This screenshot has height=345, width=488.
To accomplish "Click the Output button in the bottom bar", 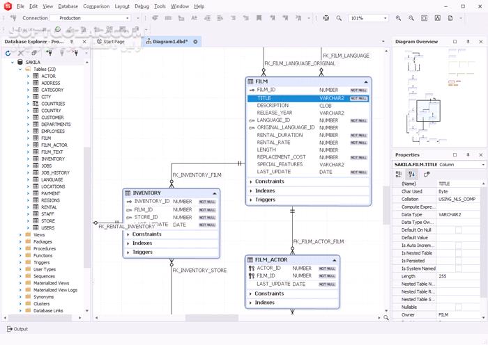I will coord(17,329).
